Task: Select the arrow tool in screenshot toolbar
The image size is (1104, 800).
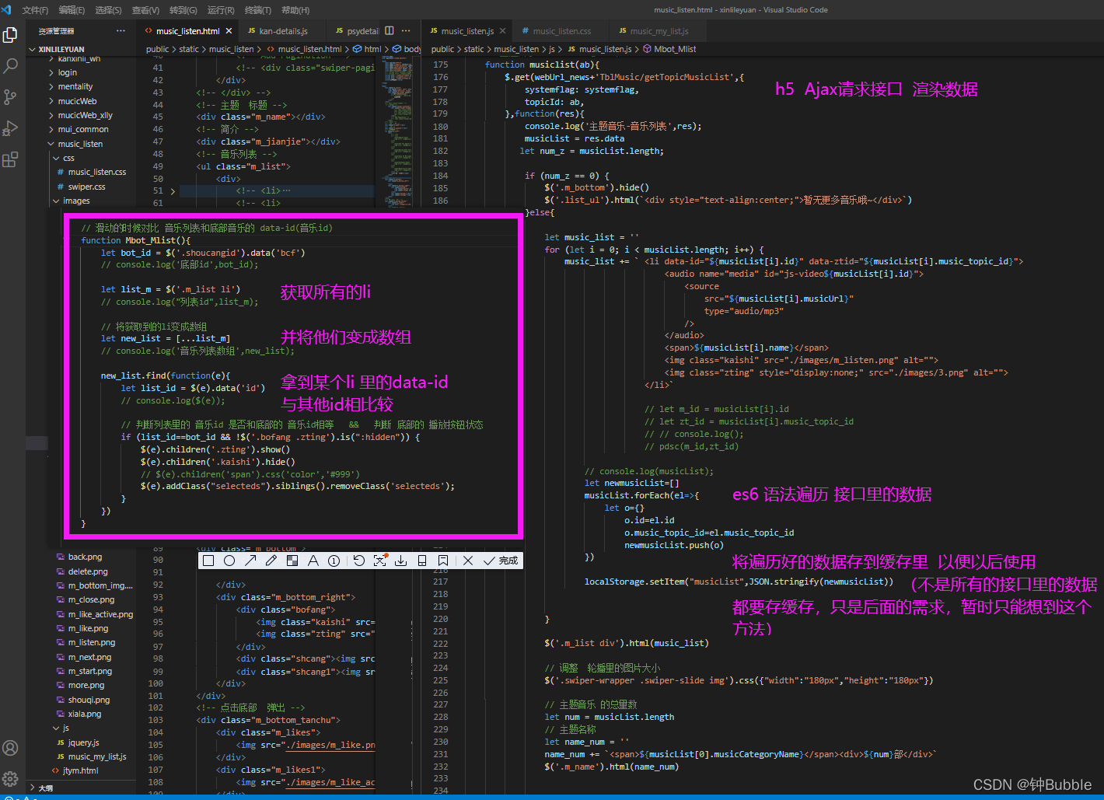Action: (250, 561)
